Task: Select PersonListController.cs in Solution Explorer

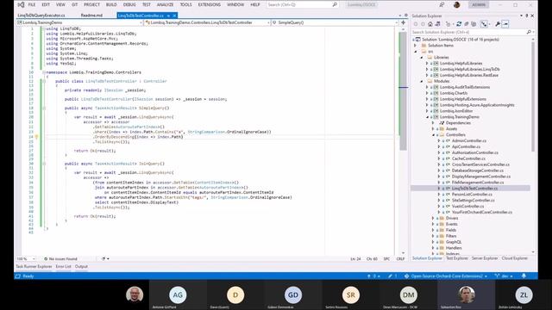Action: [x=472, y=194]
